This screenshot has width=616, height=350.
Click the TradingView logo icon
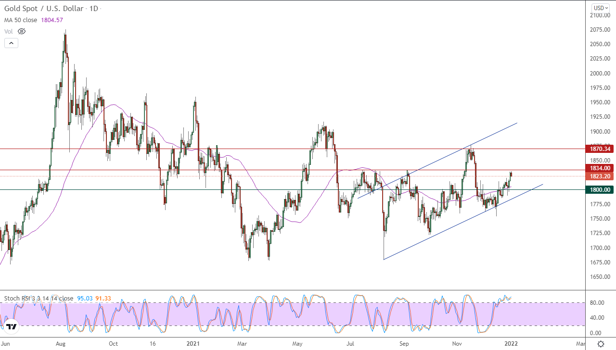[12, 326]
